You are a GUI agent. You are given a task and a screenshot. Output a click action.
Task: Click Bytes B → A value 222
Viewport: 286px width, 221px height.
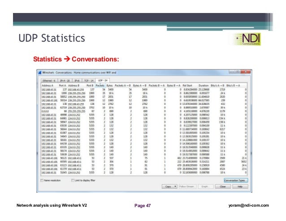[x=179, y=162]
